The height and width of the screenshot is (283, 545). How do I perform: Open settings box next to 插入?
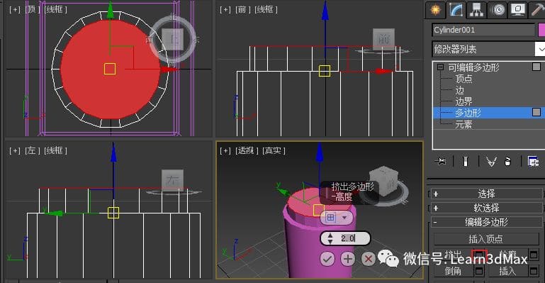coord(534,271)
